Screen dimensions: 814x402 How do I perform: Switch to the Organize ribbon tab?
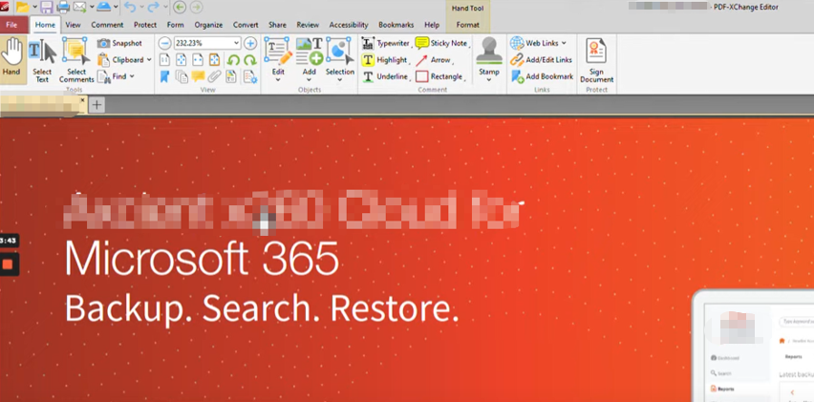pyautogui.click(x=208, y=25)
